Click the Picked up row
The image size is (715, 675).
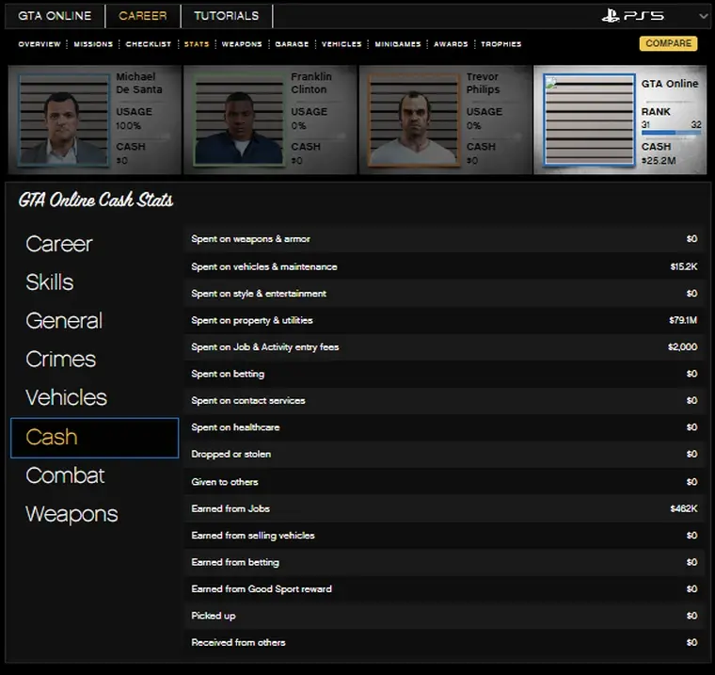click(x=444, y=616)
